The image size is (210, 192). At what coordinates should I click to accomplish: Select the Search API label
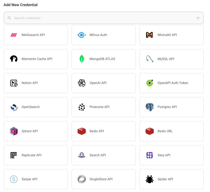click(x=98, y=155)
